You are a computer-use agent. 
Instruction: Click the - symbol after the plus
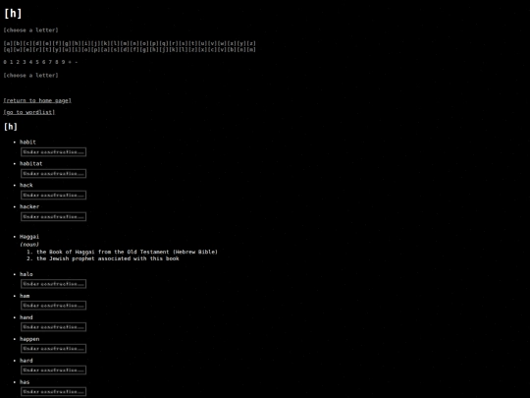point(77,62)
